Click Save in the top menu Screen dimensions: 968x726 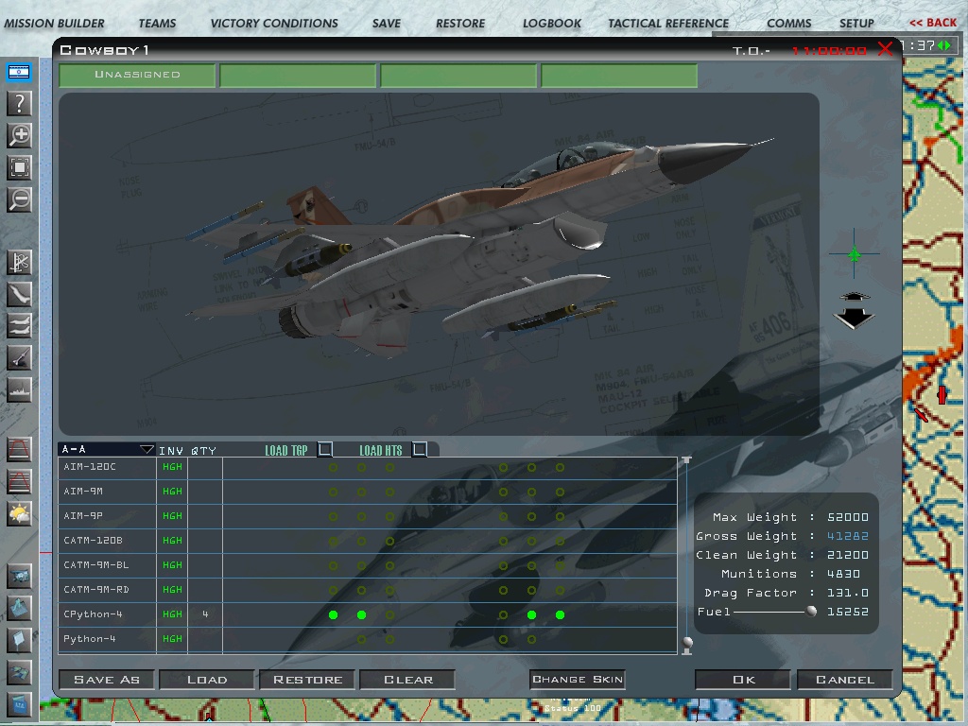click(387, 24)
